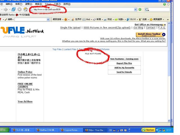The height and width of the screenshot is (135, 180).
Task: Expand hidden system tray icons arrow
Action: click(157, 130)
